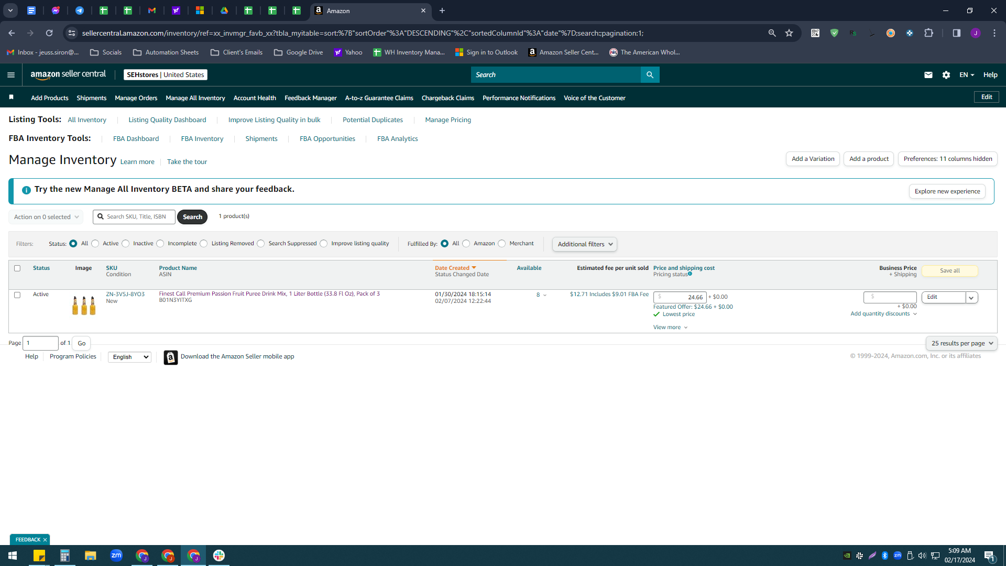Open a new browser tab with plus icon
Viewport: 1006px width, 566px height.
click(442, 10)
